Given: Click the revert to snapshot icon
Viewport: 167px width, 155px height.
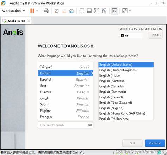Looking at the screenshot, I should click(64, 11).
